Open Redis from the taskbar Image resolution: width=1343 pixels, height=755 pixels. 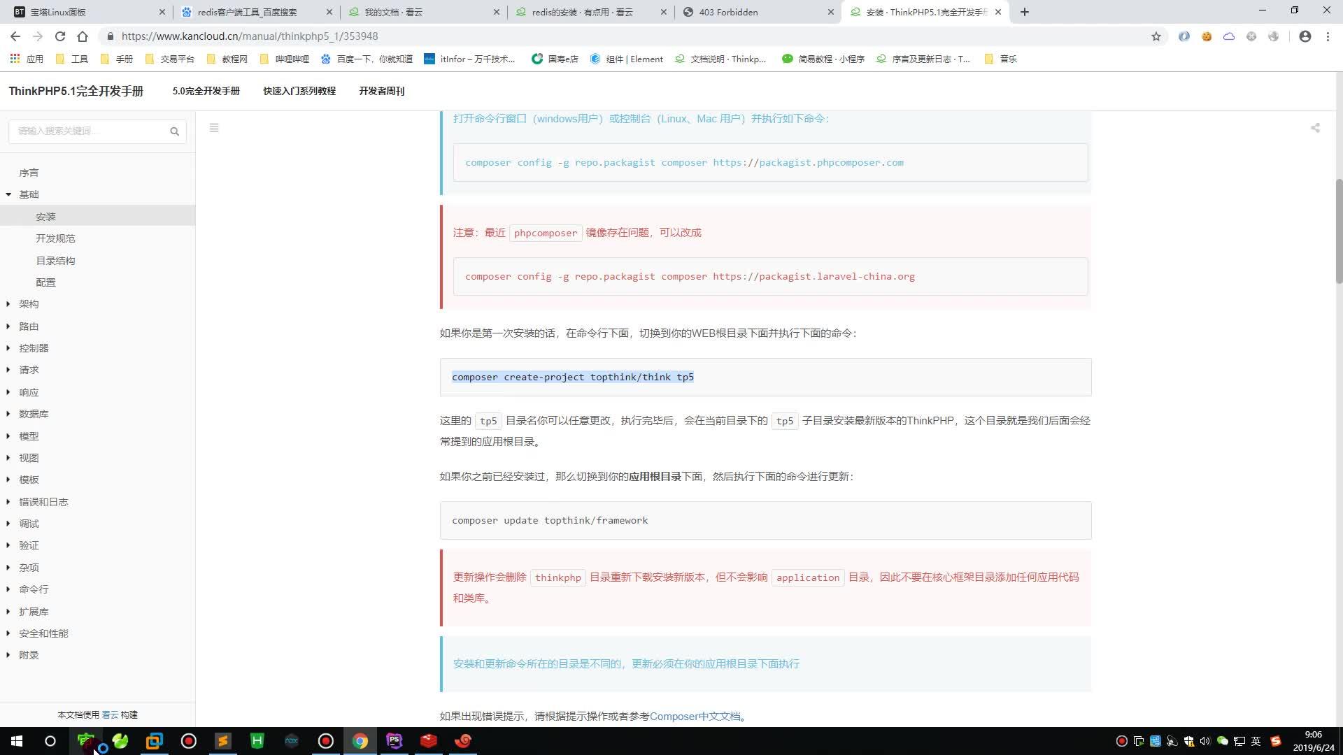[428, 741]
